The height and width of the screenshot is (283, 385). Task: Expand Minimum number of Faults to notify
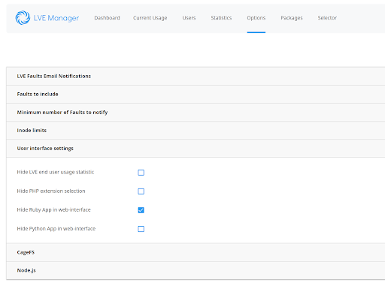(196, 113)
